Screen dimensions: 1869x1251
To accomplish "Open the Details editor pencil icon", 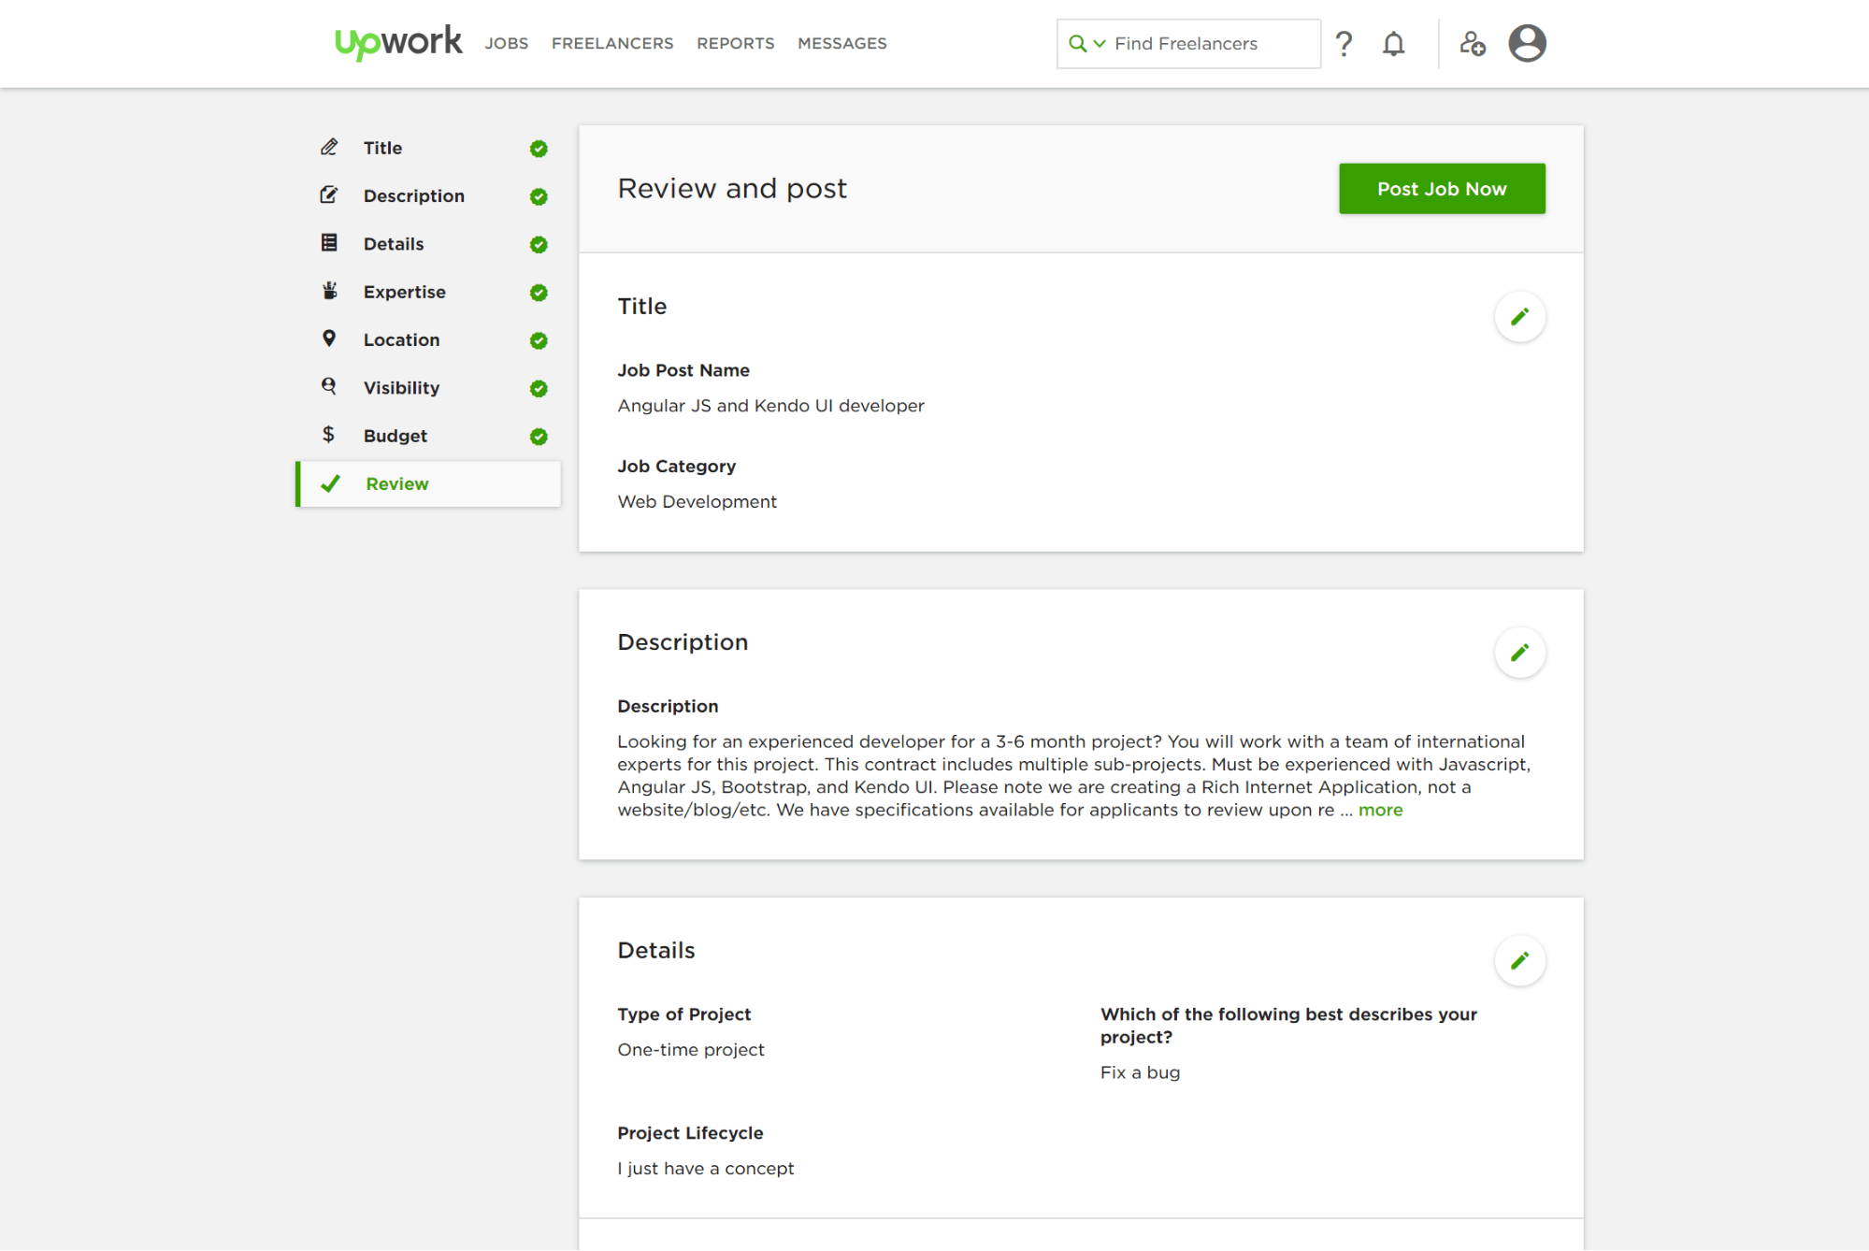I will [x=1520, y=960].
